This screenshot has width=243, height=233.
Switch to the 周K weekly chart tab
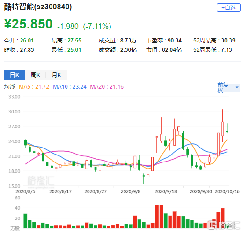pyautogui.click(x=35, y=75)
